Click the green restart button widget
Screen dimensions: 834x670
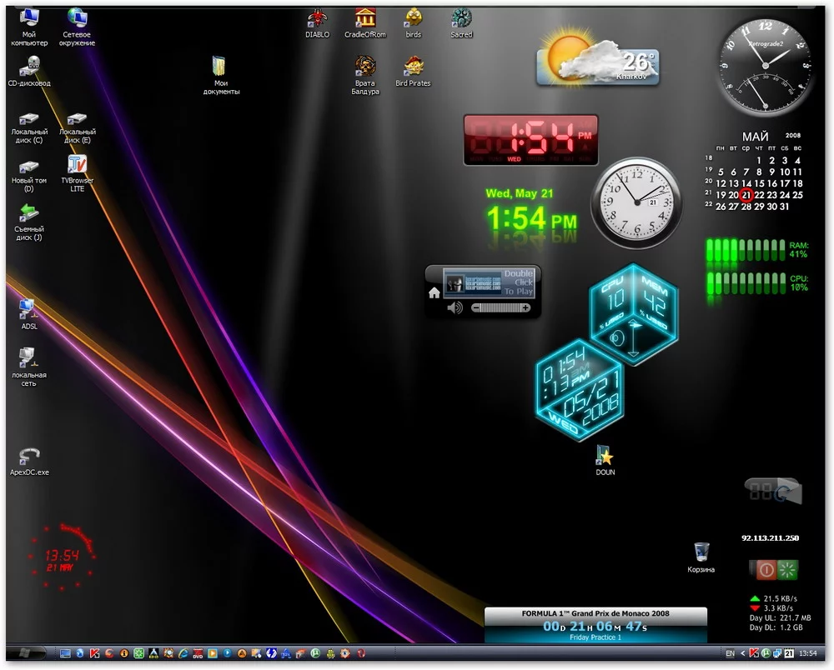point(787,570)
